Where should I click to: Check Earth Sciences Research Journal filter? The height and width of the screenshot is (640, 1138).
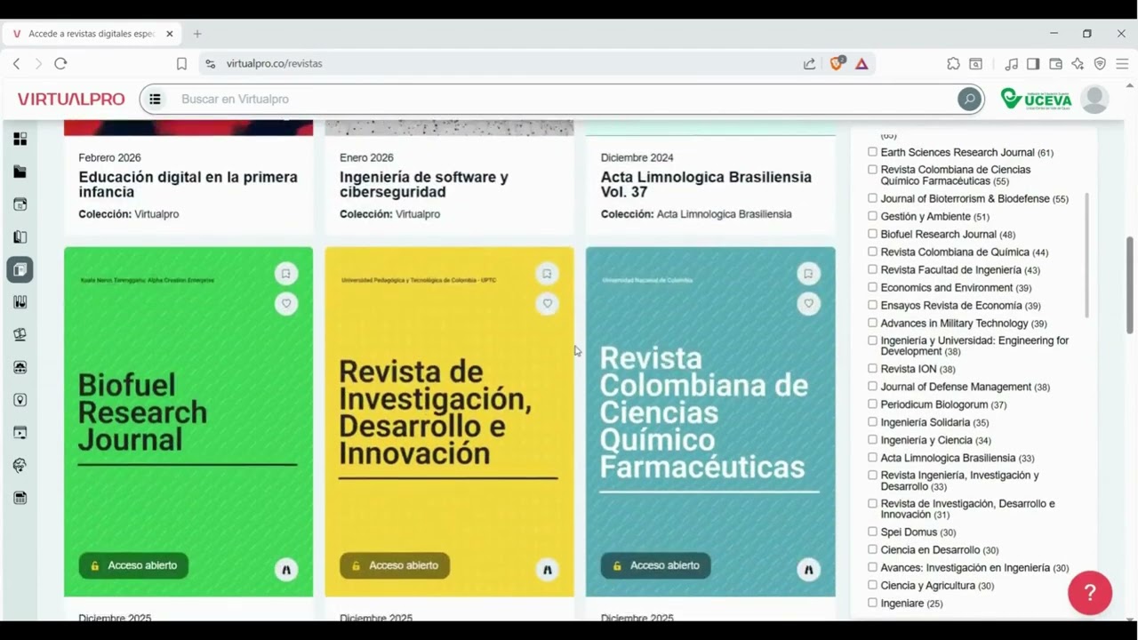(872, 152)
